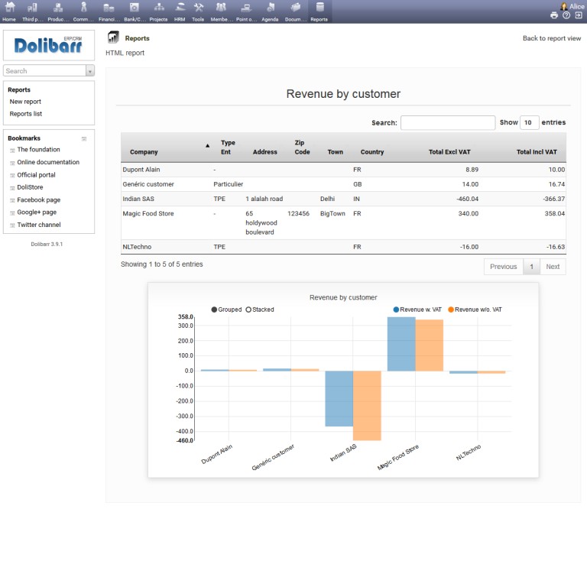
Task: Click bookmark icon next to The foundation
Action: (12, 150)
